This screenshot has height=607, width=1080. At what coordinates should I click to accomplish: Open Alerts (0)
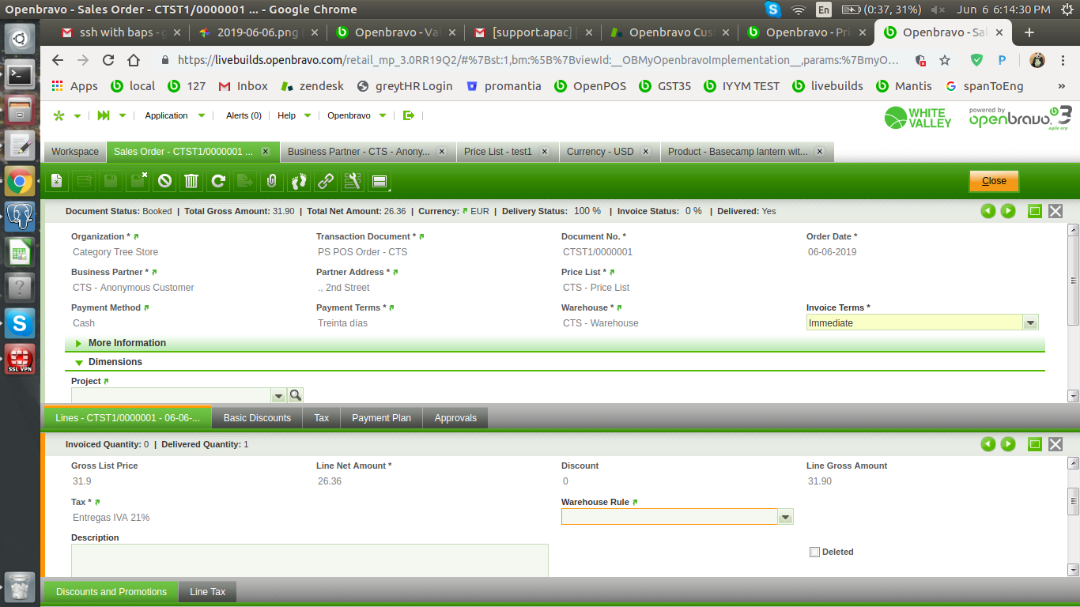244,115
